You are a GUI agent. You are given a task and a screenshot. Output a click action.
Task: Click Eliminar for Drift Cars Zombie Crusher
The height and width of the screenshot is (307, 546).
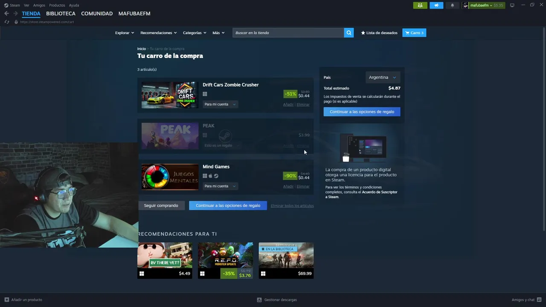pyautogui.click(x=303, y=104)
